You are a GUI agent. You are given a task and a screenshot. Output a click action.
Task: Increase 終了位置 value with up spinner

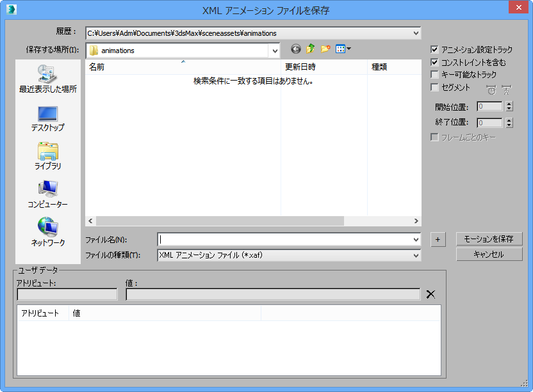coord(509,120)
